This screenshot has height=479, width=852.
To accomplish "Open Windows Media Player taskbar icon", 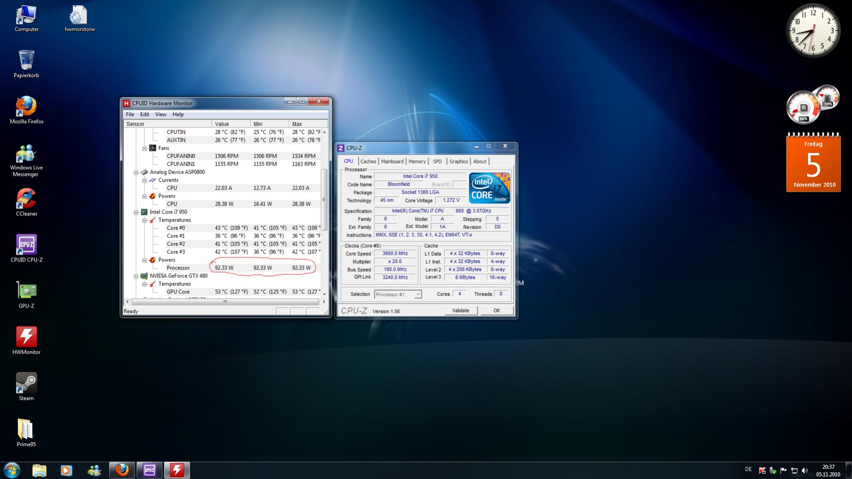I will tap(67, 470).
